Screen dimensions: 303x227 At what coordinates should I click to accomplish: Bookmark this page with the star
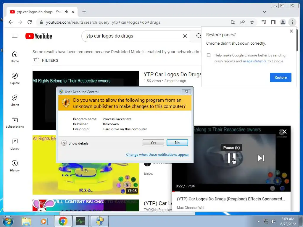tap(252, 22)
